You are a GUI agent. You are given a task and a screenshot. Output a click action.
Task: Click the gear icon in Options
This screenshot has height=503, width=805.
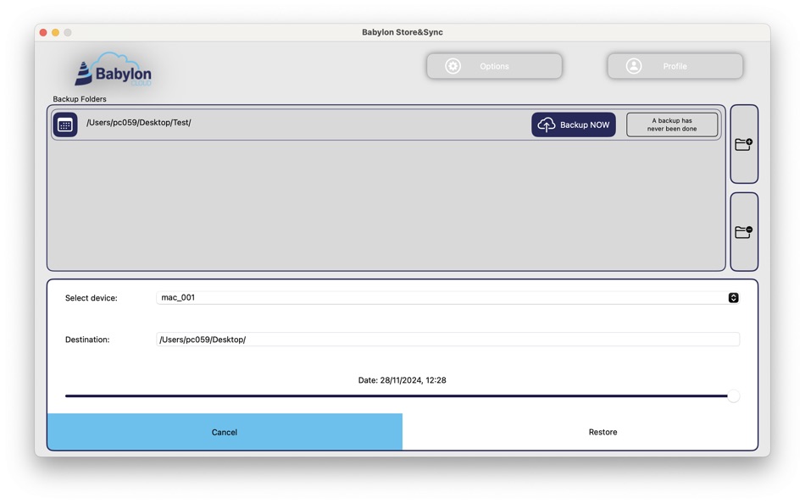pos(452,66)
